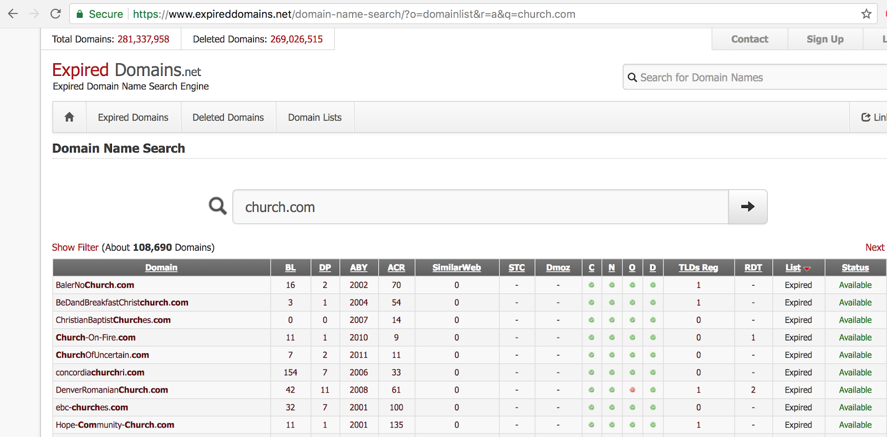
Task: Open the Contact tab
Action: pyautogui.click(x=750, y=39)
